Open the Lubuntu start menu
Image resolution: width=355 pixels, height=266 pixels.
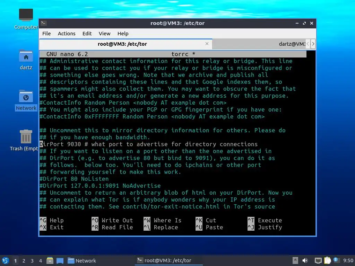pyautogui.click(x=5, y=260)
